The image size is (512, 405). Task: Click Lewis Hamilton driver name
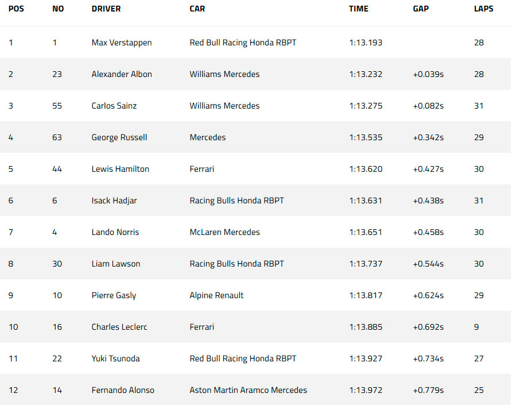(x=120, y=169)
